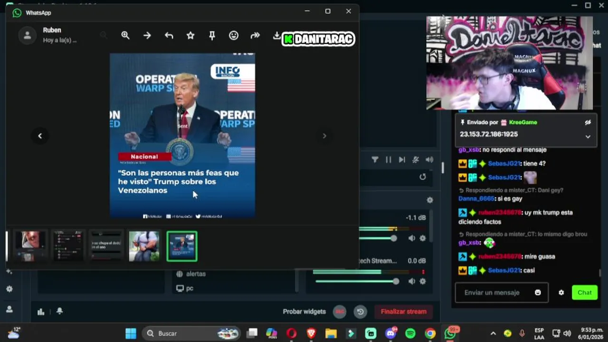Select the highlighted Trump thumbnail

[x=182, y=246]
